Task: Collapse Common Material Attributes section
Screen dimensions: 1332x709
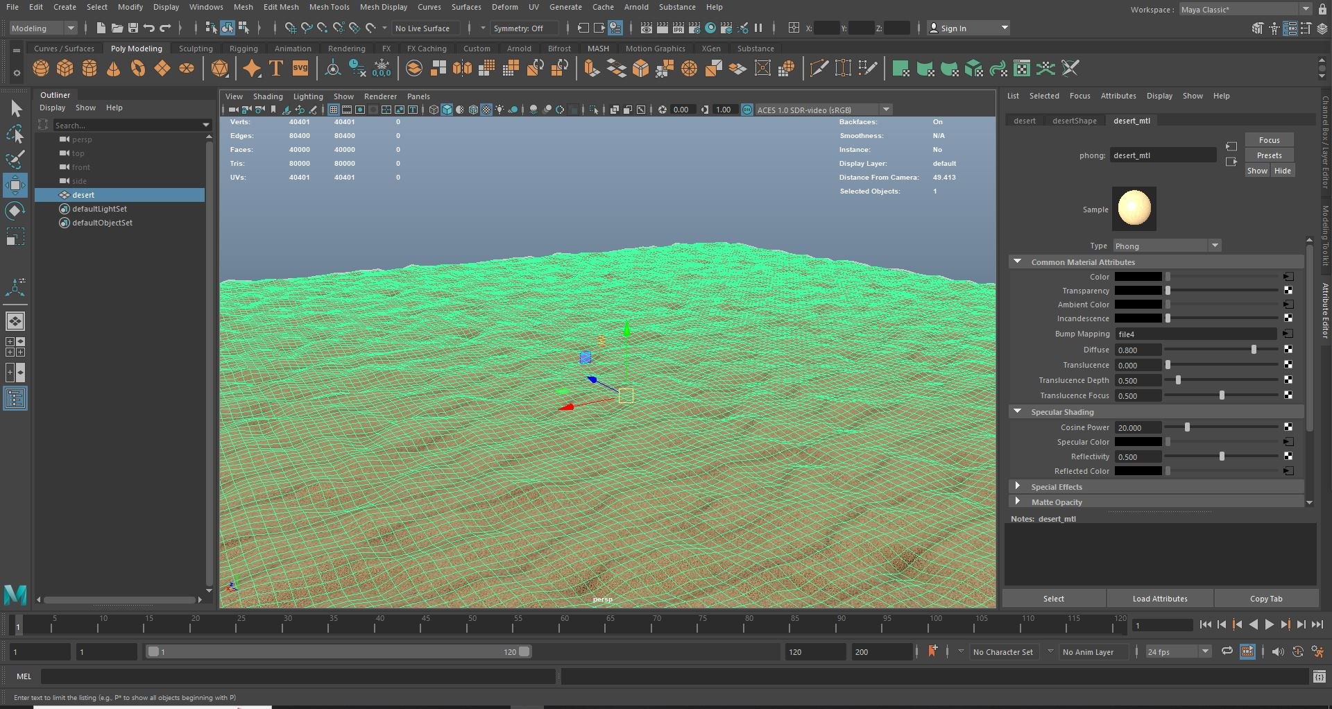Action: pyautogui.click(x=1017, y=262)
